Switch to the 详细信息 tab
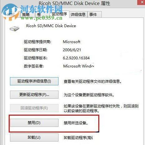145x145 pixels. [78, 14]
